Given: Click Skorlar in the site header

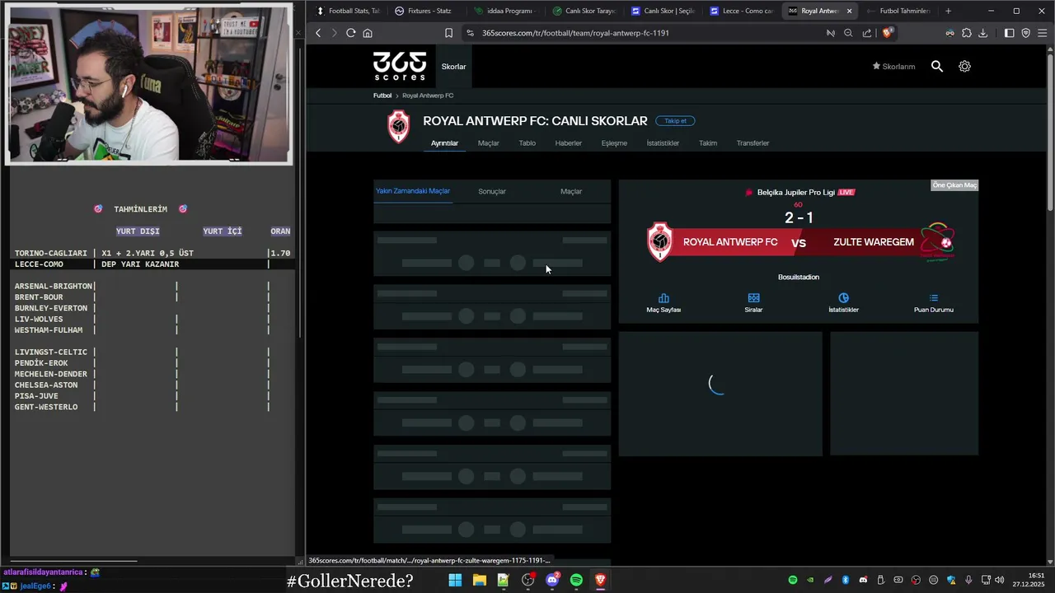Looking at the screenshot, I should tap(453, 67).
